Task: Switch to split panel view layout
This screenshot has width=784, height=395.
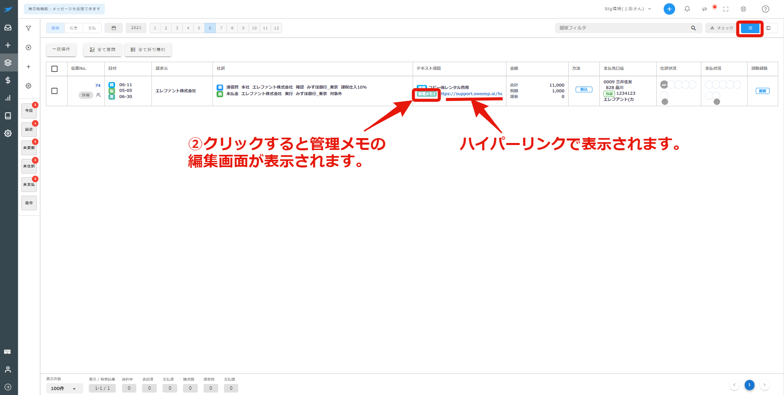Action: click(x=768, y=28)
